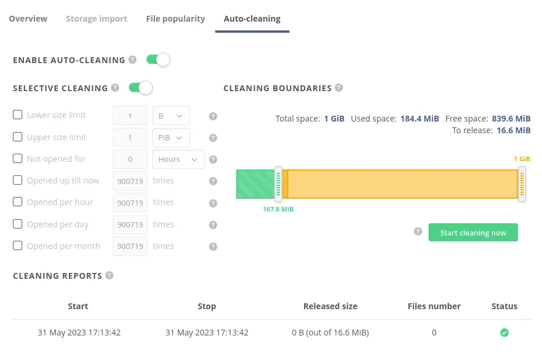Turn off the Selective Cleaning toggle
Viewport: 542px width, 360px height.
140,88
